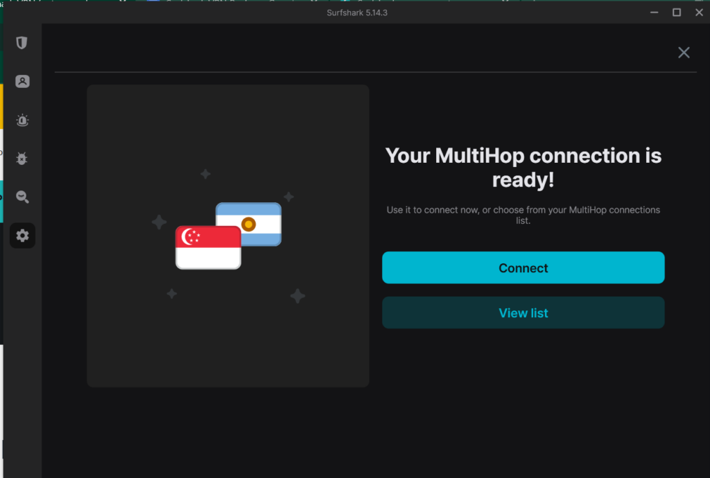Minimize the Surfshark window
710x478 pixels.
tap(654, 12)
